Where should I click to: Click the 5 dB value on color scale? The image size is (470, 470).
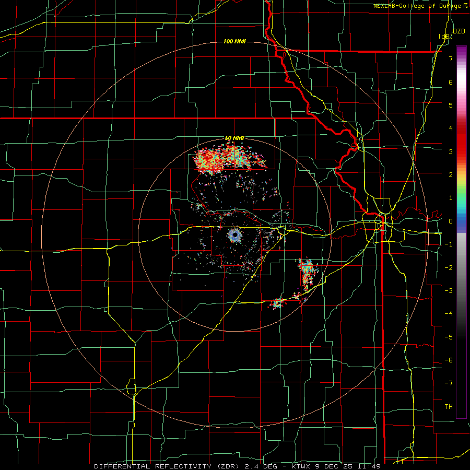451,105
